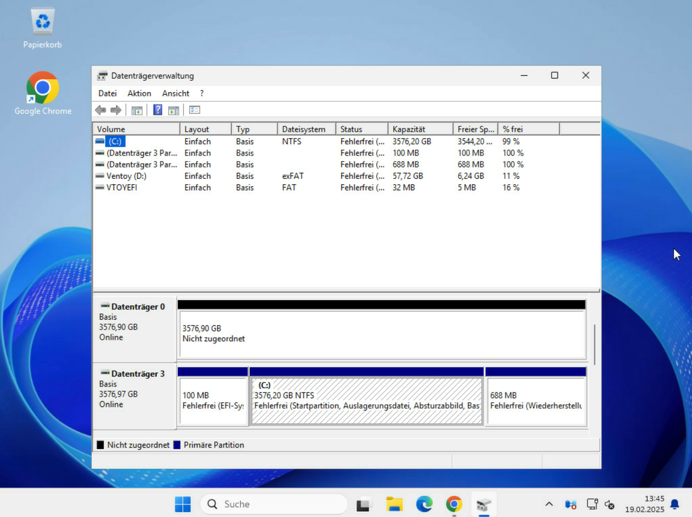Click the black Nicht zugeordnet legend swatch
The height and width of the screenshot is (517, 692).
click(100, 445)
